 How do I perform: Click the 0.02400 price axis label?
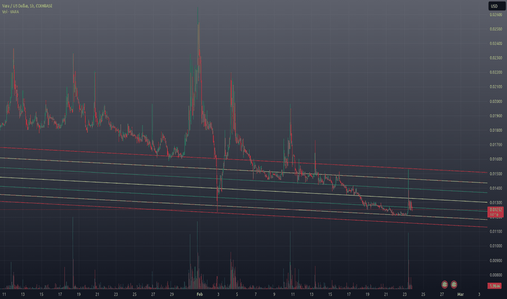click(496, 43)
